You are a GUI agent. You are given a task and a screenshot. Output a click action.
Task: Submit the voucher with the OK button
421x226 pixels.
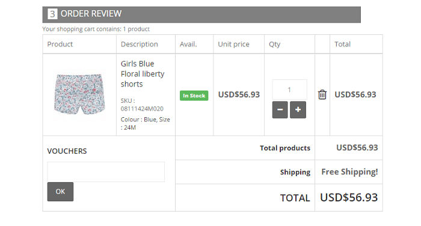(x=60, y=192)
